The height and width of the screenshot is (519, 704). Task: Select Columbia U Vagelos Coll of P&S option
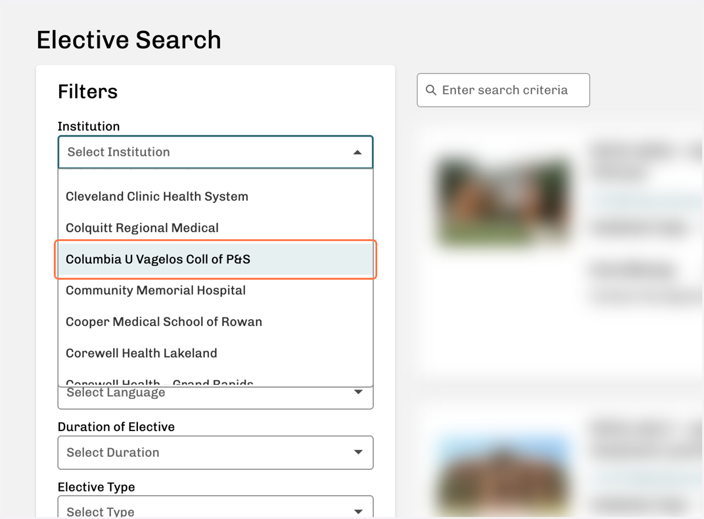click(215, 259)
